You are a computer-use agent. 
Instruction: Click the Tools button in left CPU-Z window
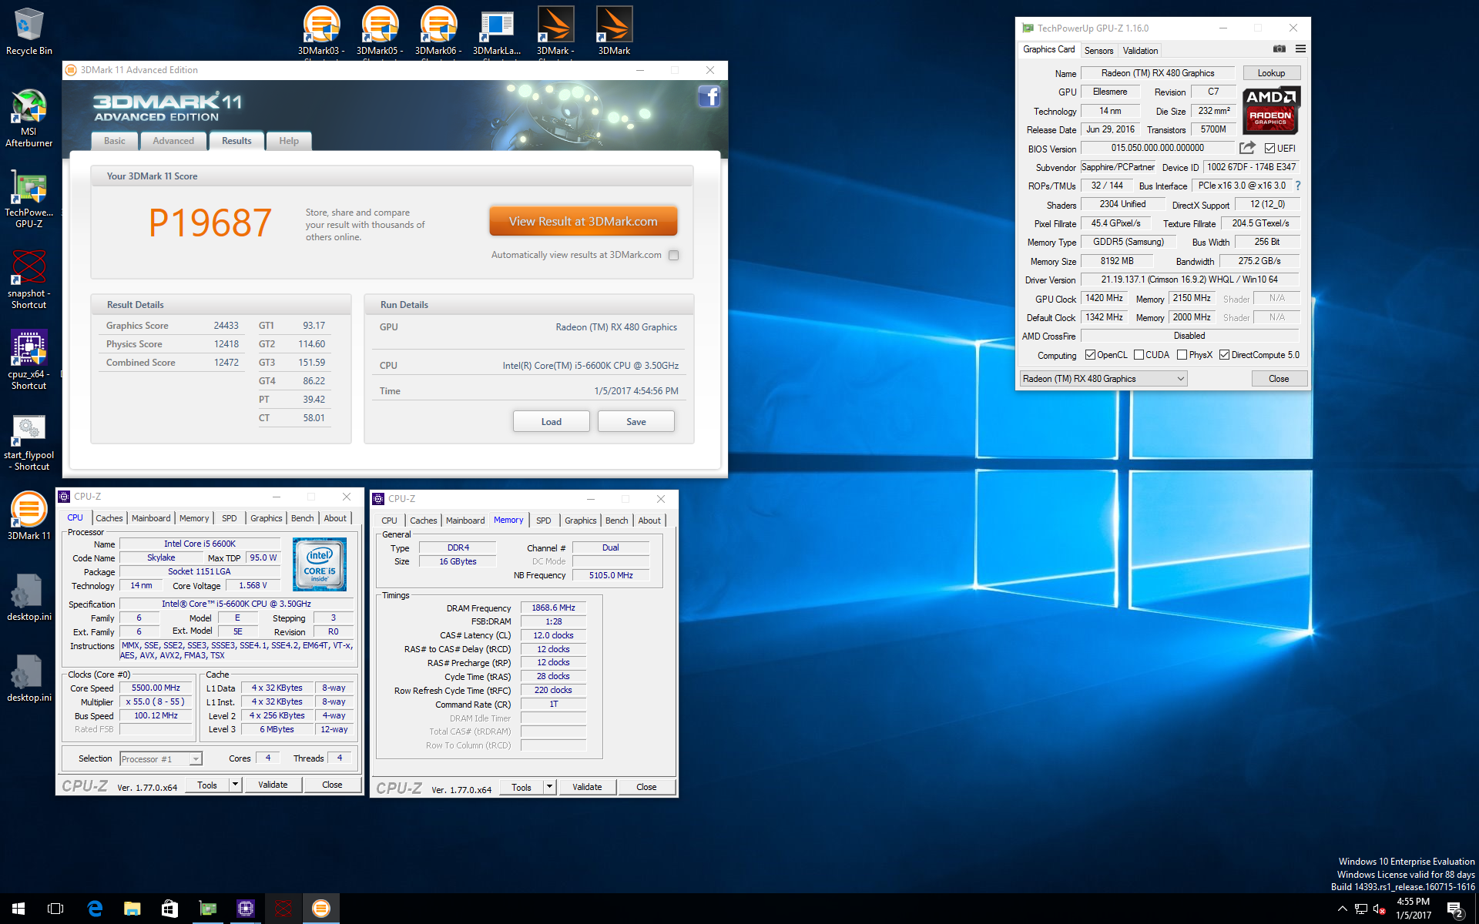[207, 785]
